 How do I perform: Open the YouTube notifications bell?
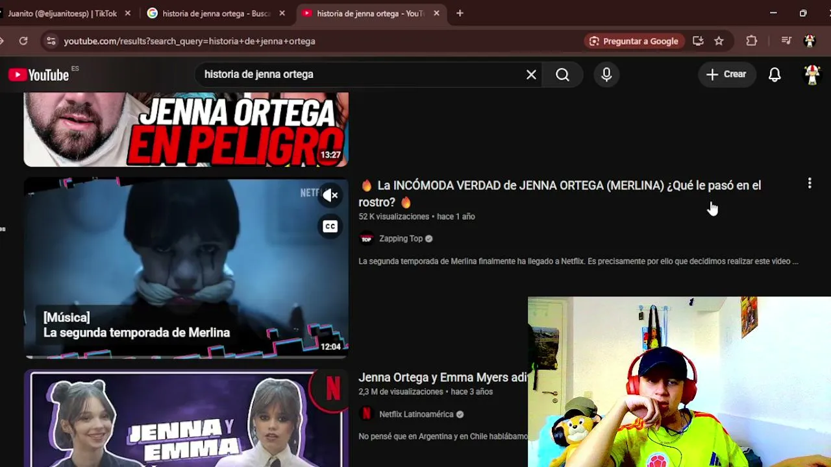775,75
